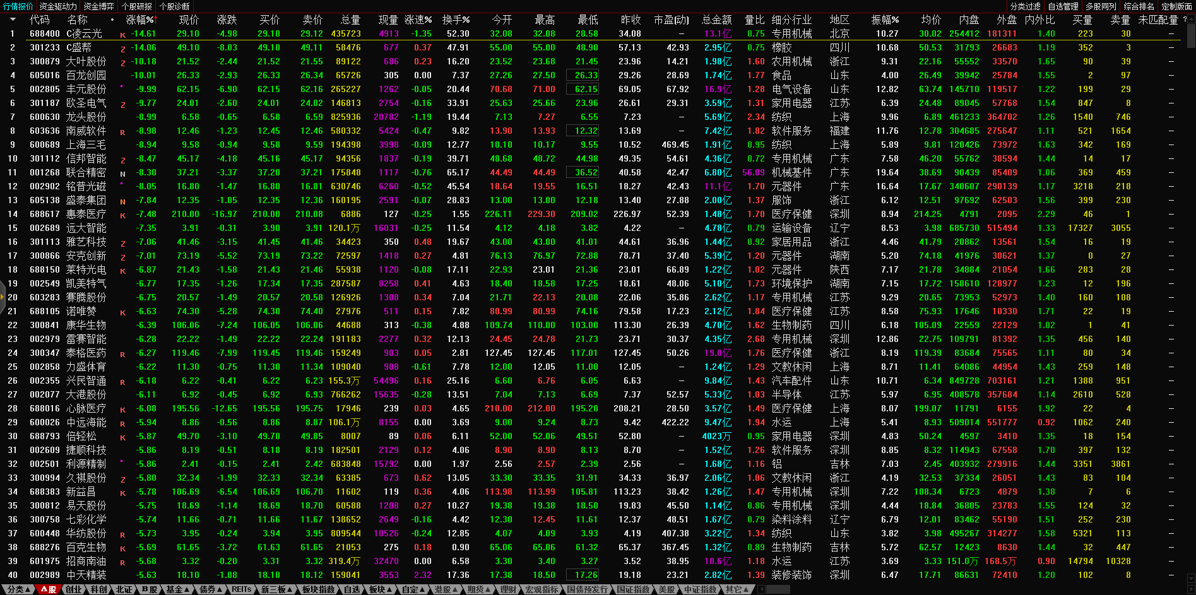Click the left scroll arrow in bottom bar
Screen dimensions: 1196x595
[x=762, y=589]
